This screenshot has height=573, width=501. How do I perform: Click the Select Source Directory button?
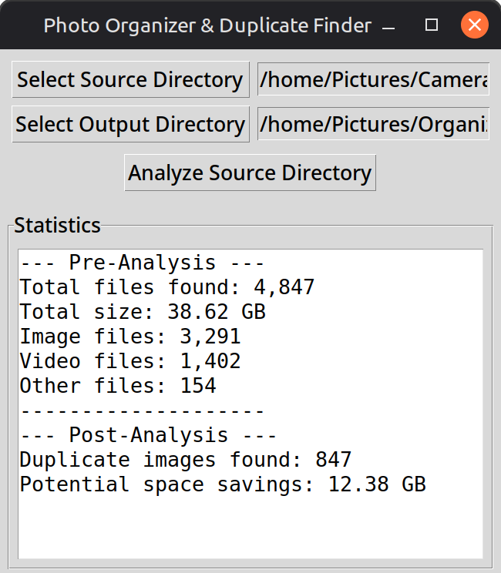(130, 80)
